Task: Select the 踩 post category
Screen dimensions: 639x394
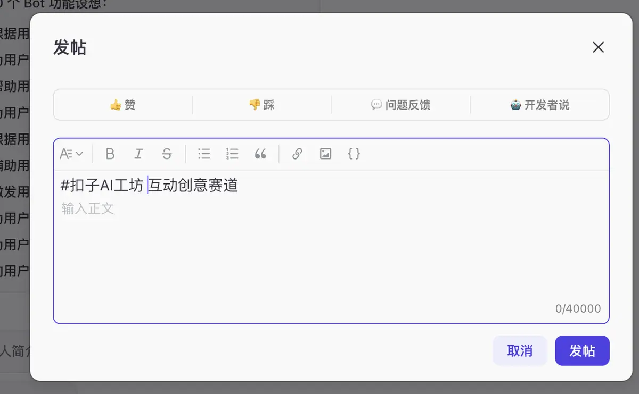Action: coord(262,105)
